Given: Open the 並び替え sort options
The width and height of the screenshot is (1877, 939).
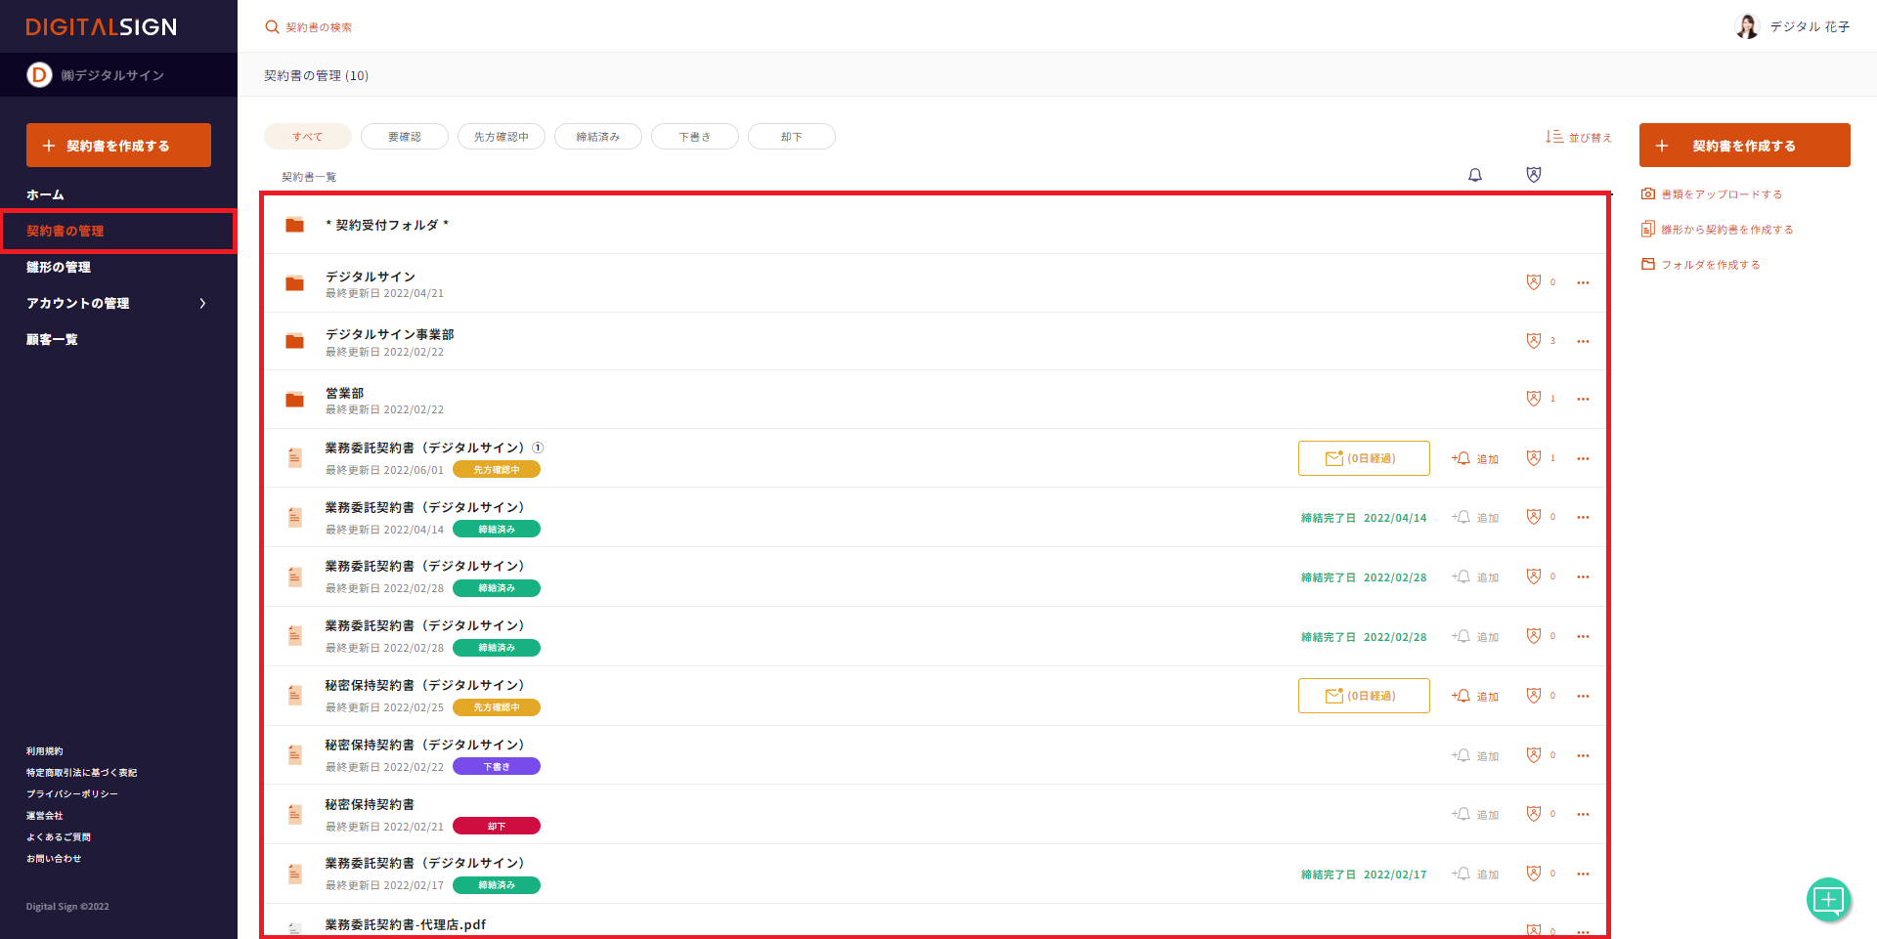Looking at the screenshot, I should click(x=1578, y=138).
